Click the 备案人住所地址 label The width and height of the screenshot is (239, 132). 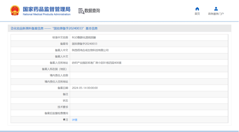point(59,63)
